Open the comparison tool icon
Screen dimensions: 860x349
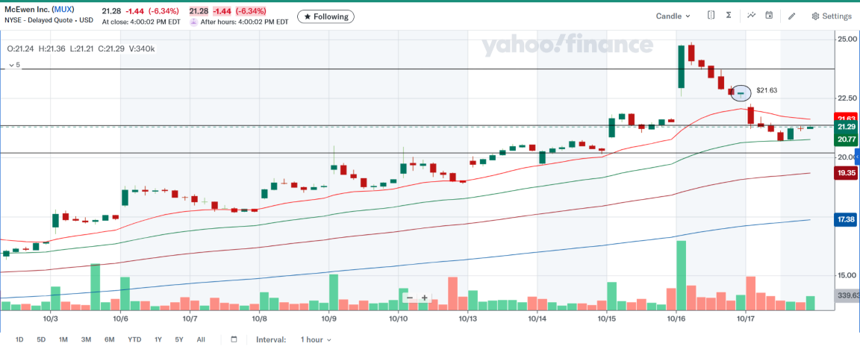pos(711,16)
